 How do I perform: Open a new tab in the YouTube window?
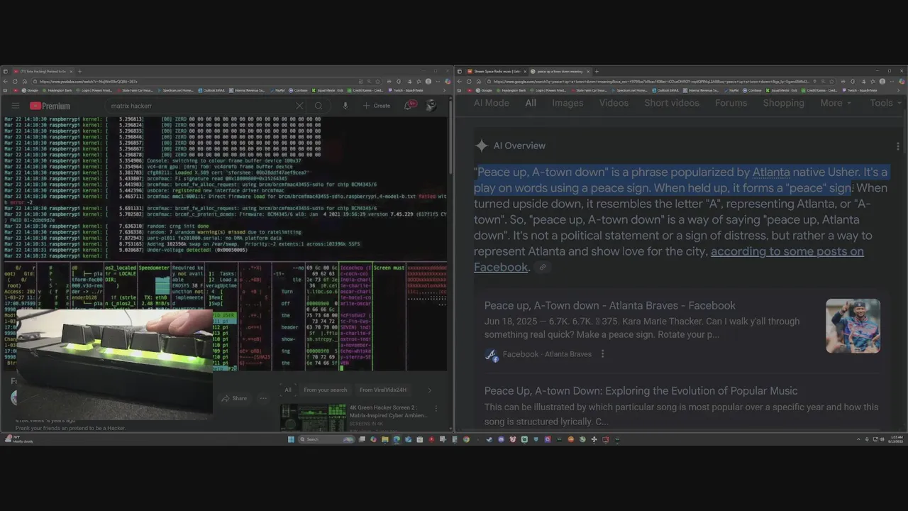[79, 71]
